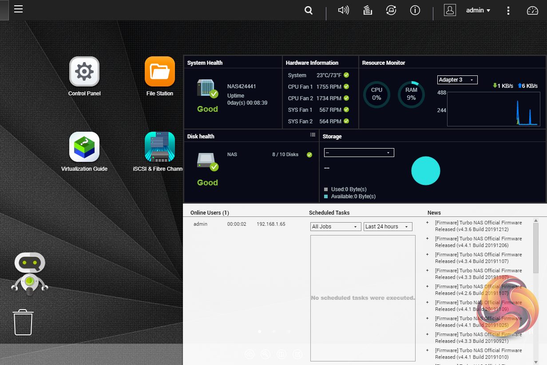
Task: Open the more options vertical dots menu
Action: tap(508, 11)
